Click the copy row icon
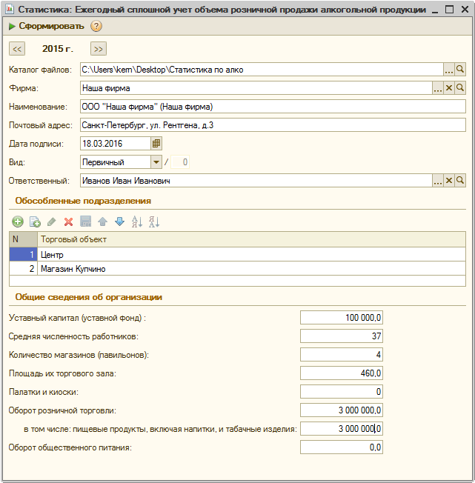This screenshot has width=475, height=483. pos(35,221)
